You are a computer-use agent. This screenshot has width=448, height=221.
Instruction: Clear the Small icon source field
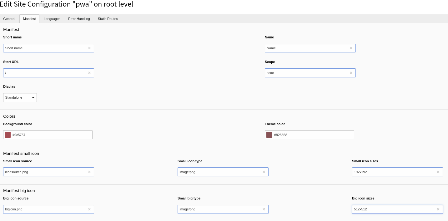click(89, 172)
